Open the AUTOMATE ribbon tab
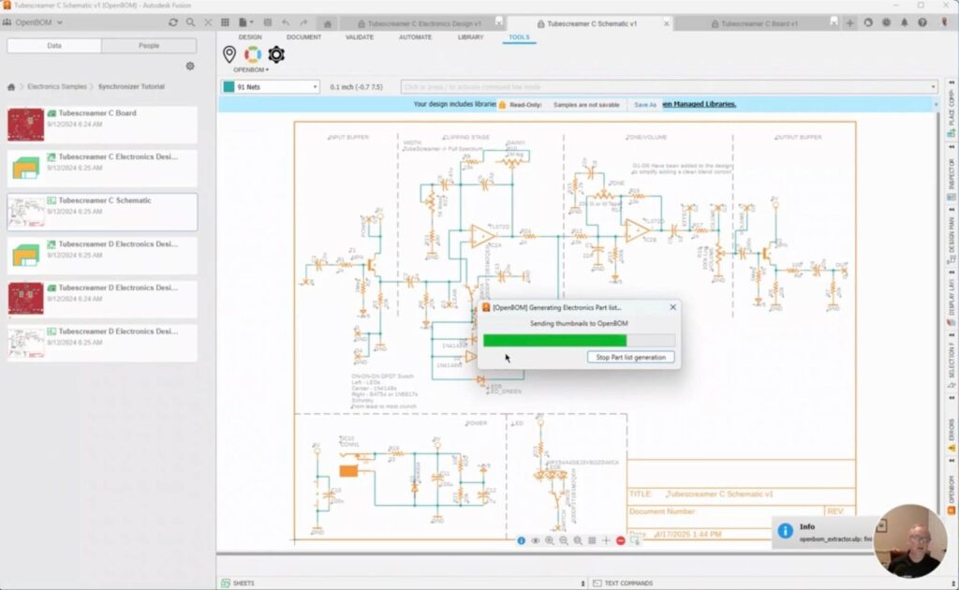The width and height of the screenshot is (959, 590). click(415, 37)
